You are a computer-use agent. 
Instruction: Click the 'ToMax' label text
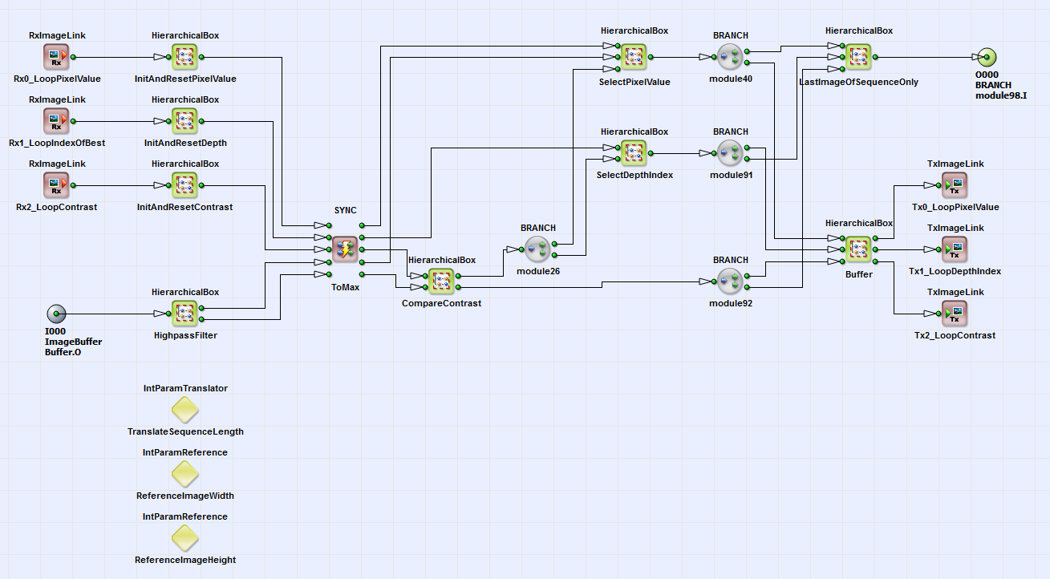coord(346,285)
